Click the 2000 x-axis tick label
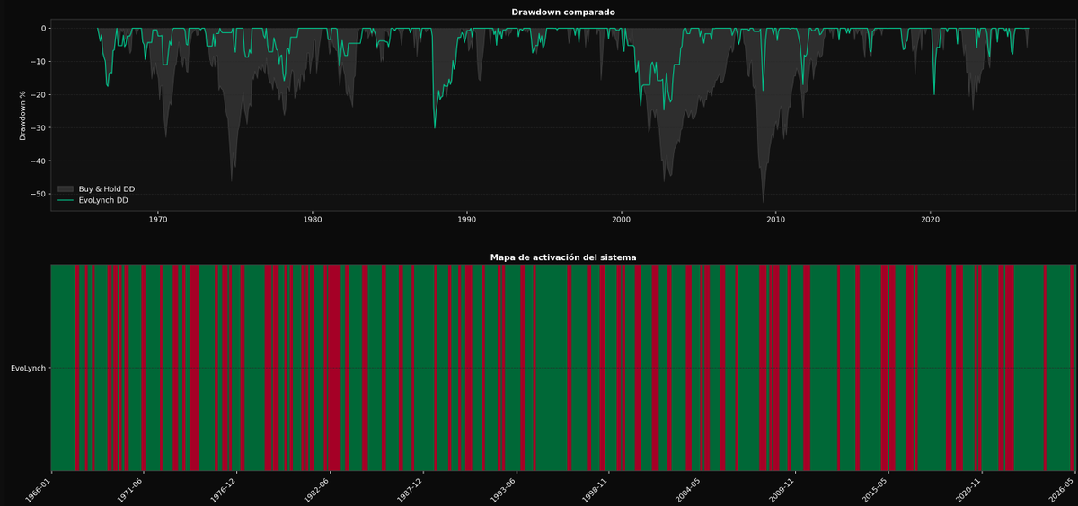 point(622,219)
